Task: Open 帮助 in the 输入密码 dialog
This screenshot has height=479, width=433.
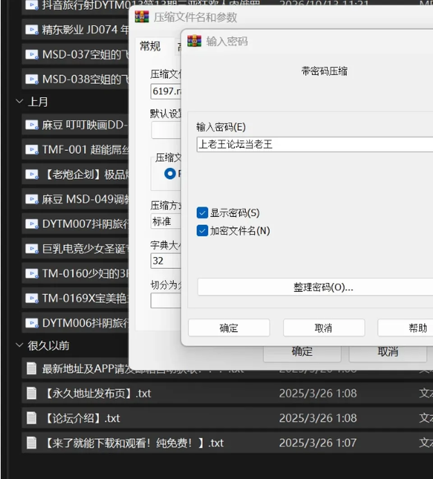Action: (x=405, y=328)
